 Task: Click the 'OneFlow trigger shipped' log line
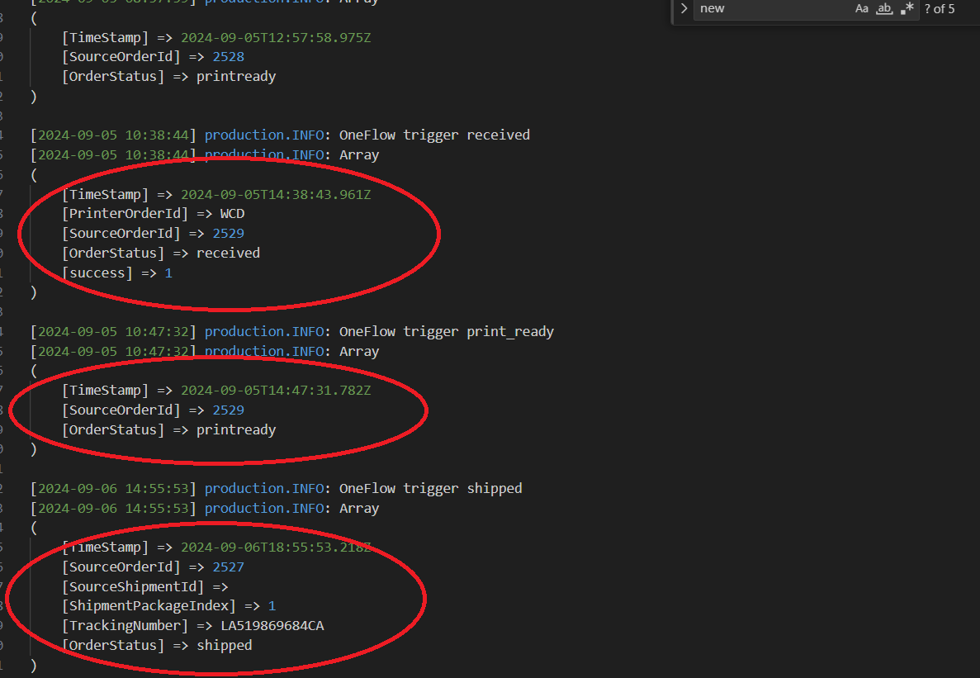pos(430,489)
